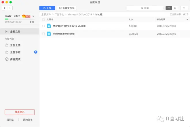Open the sort options chevron in header
Screen dimensions: 190x127
[x=187, y=20]
